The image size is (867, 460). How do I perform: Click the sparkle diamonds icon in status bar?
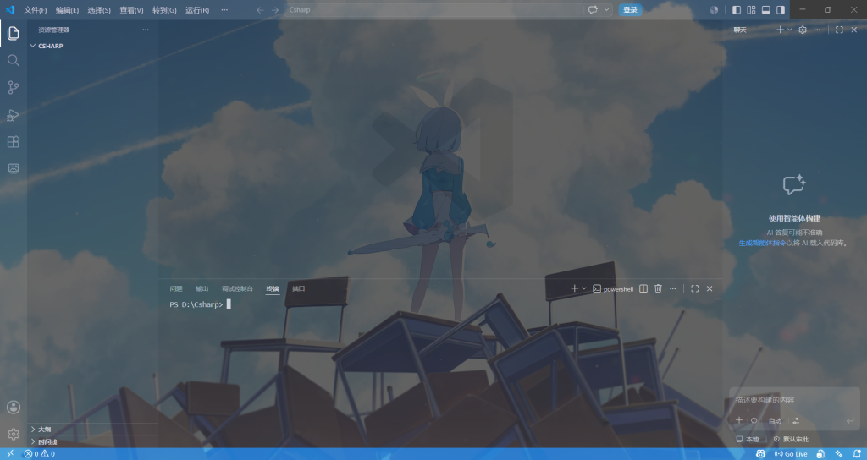839,454
